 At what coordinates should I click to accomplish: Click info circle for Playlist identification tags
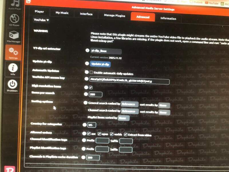(x=84, y=149)
